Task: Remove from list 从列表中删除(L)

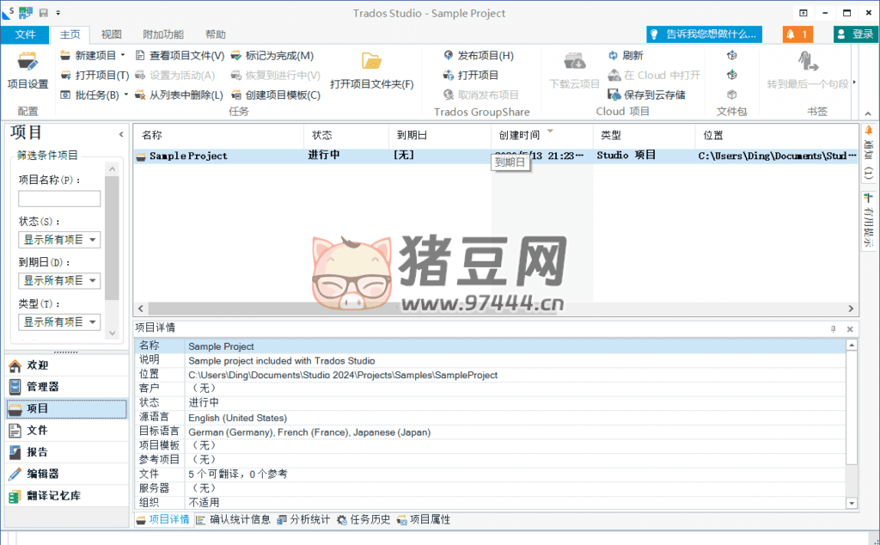Action: 179,95
